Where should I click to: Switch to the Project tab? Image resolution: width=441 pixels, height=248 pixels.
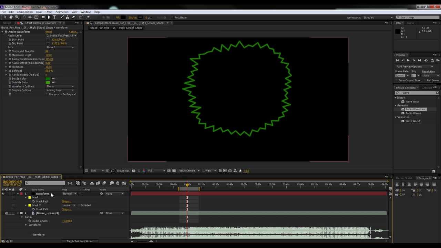pos(7,23)
